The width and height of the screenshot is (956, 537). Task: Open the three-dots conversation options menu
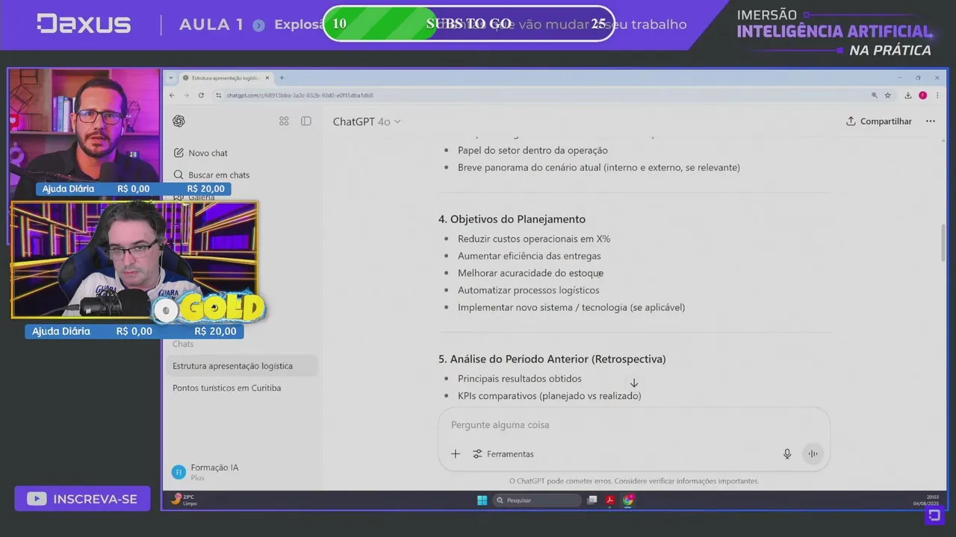pos(931,121)
